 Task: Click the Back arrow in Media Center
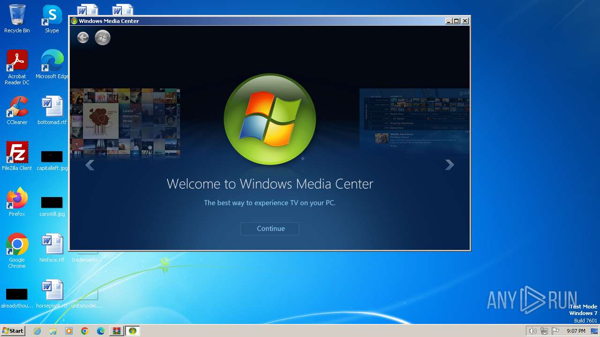point(83,37)
